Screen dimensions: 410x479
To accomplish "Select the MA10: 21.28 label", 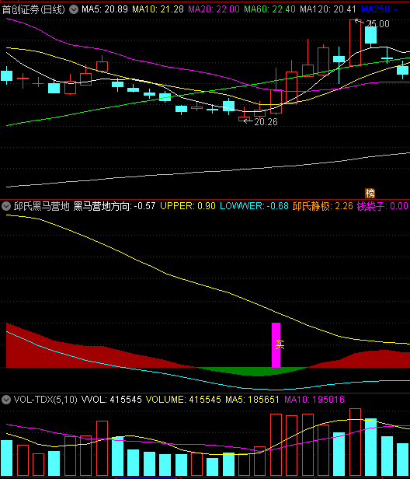I will 158,9.
